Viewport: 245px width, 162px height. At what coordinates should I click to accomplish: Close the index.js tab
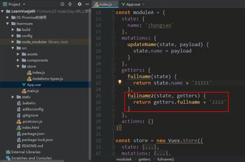[x=115, y=4]
